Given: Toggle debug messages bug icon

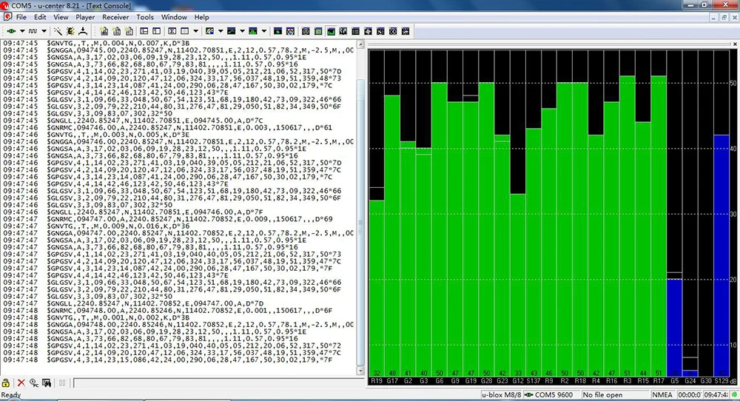Looking at the screenshot, I should point(70,31).
